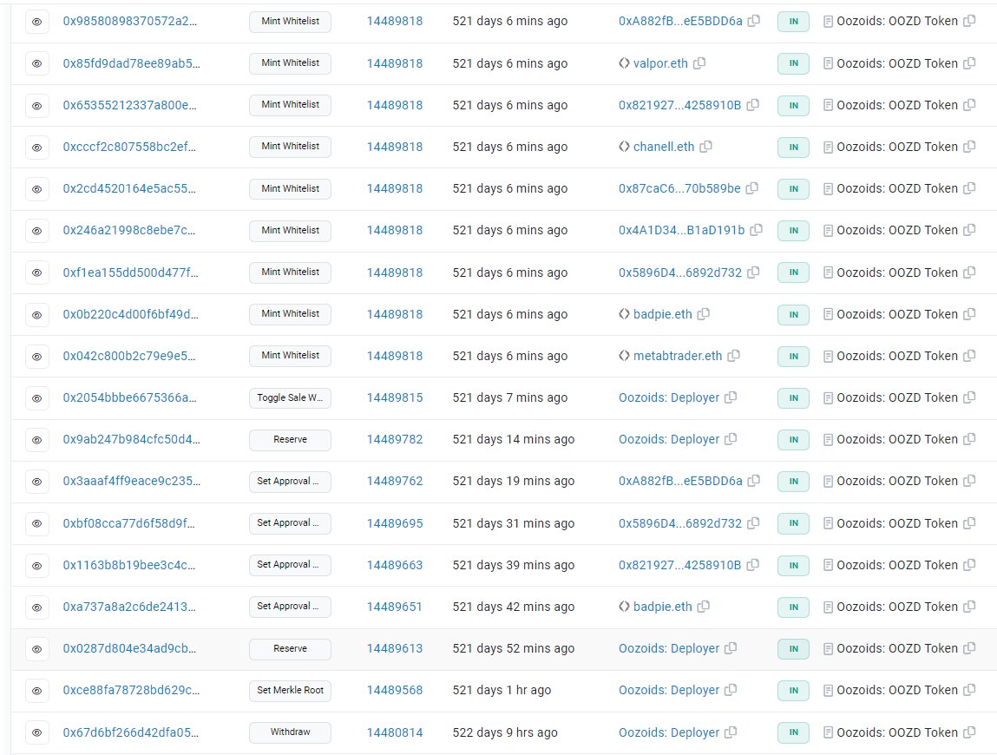Open eye preview in Set Merkle Root row
The image size is (997, 755).
click(x=37, y=691)
